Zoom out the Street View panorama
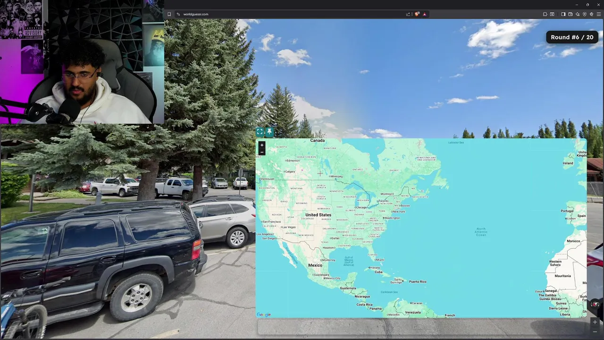The width and height of the screenshot is (604, 340). 595,331
